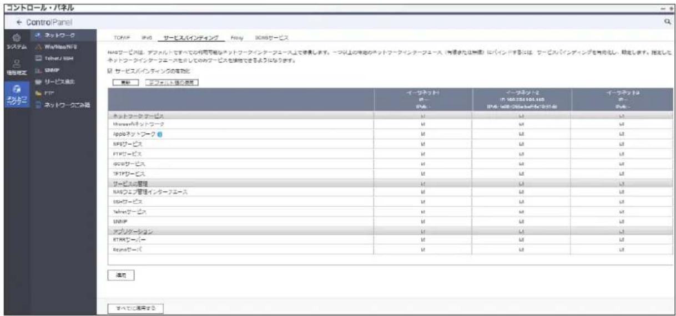Image resolution: width=676 pixels, height=316 pixels.
Task: Toggle サービスバインディングの有効化 checkbox
Action: point(110,71)
